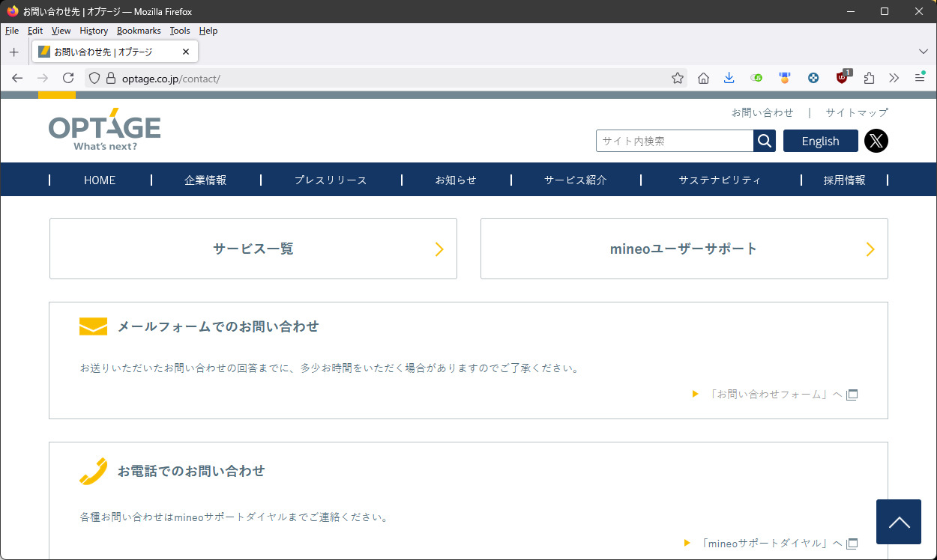
Task: Open the Bookmarks menu
Action: (x=139, y=31)
